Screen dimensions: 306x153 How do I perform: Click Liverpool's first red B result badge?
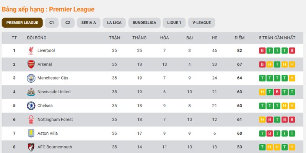262,50
